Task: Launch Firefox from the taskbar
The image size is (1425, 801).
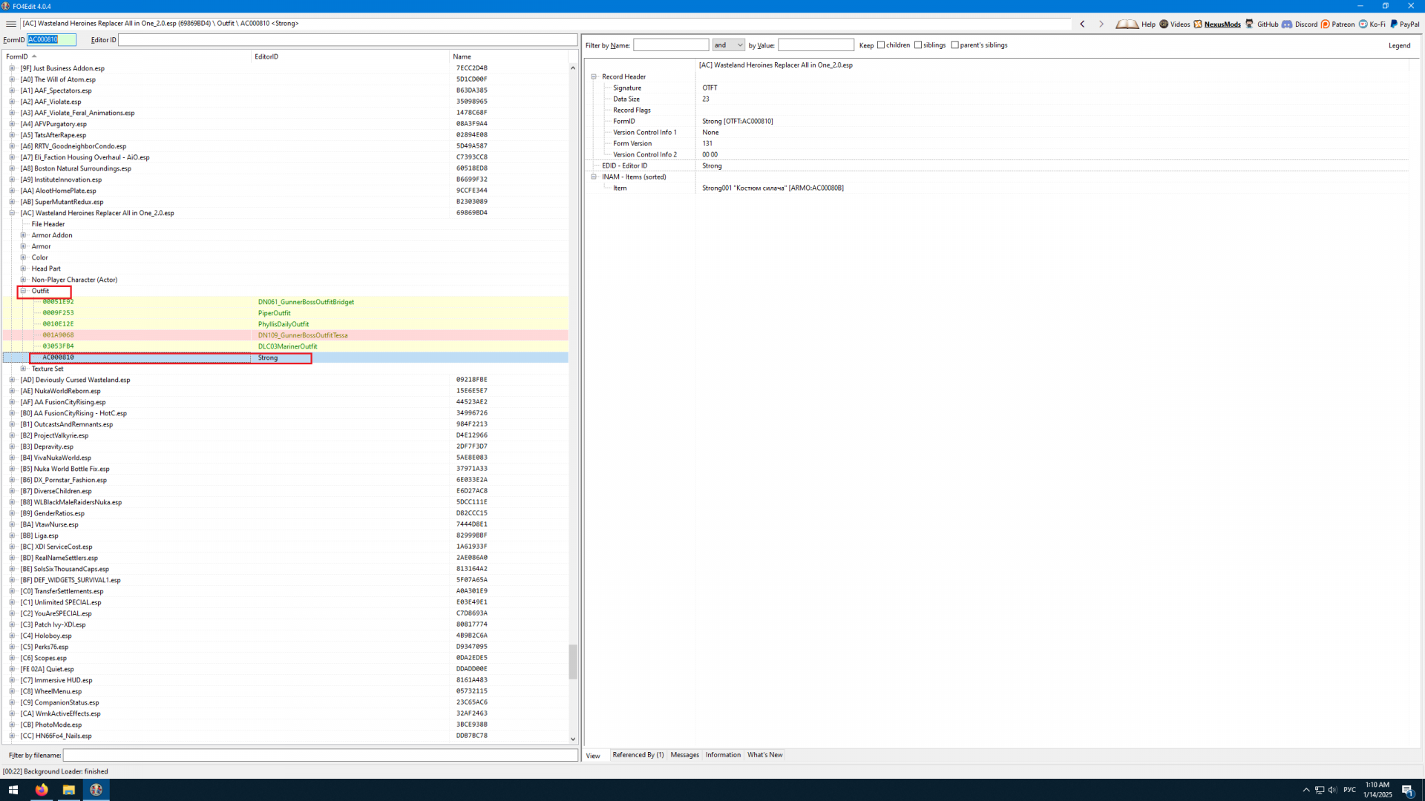Action: [x=42, y=790]
